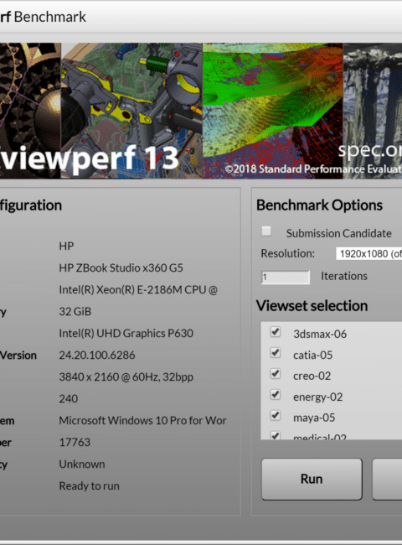This screenshot has height=545, width=402.
Task: Uncheck the maya-05 viewset
Action: (276, 415)
